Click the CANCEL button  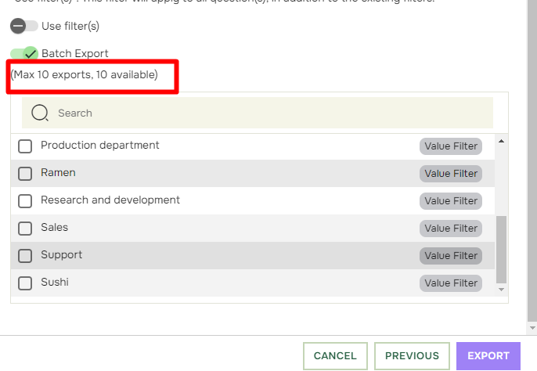click(x=335, y=356)
